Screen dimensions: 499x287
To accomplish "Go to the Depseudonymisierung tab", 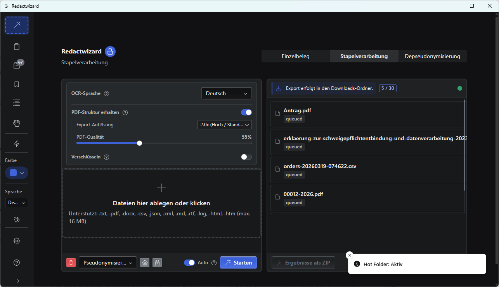I will pos(433,56).
